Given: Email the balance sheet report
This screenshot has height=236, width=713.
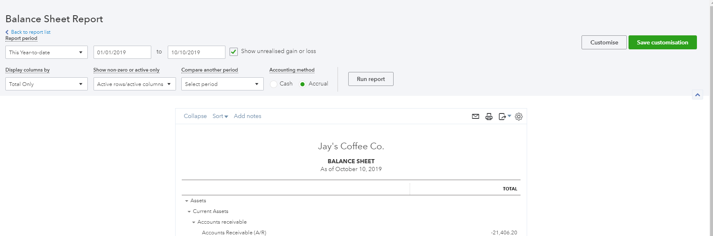Looking at the screenshot, I should click(x=475, y=116).
